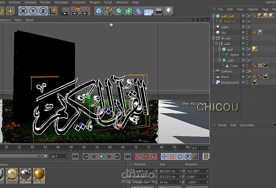Select the gold_03 material swatch
Image resolution: width=276 pixels, height=188 pixels.
pos(39,175)
